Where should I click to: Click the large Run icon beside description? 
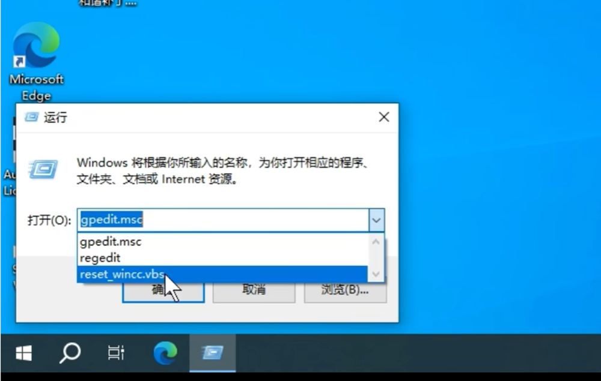pyautogui.click(x=43, y=169)
